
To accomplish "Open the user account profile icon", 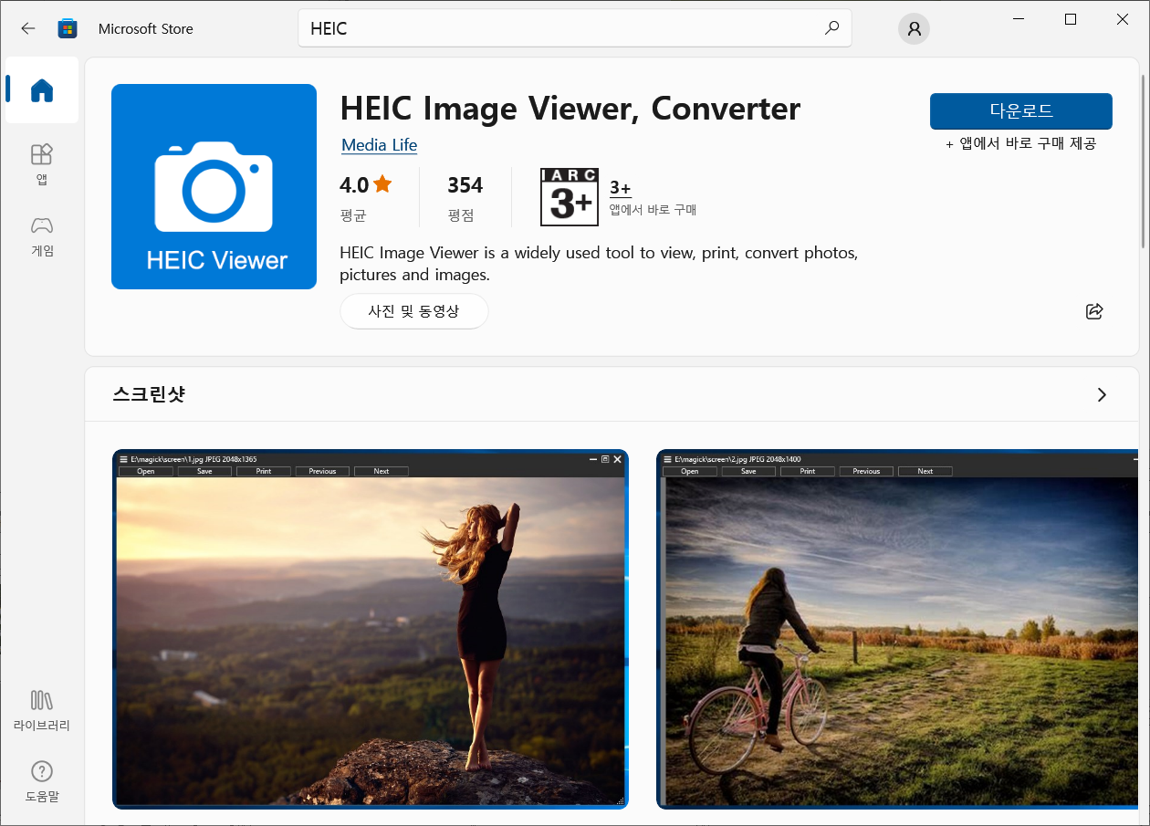I will point(914,29).
